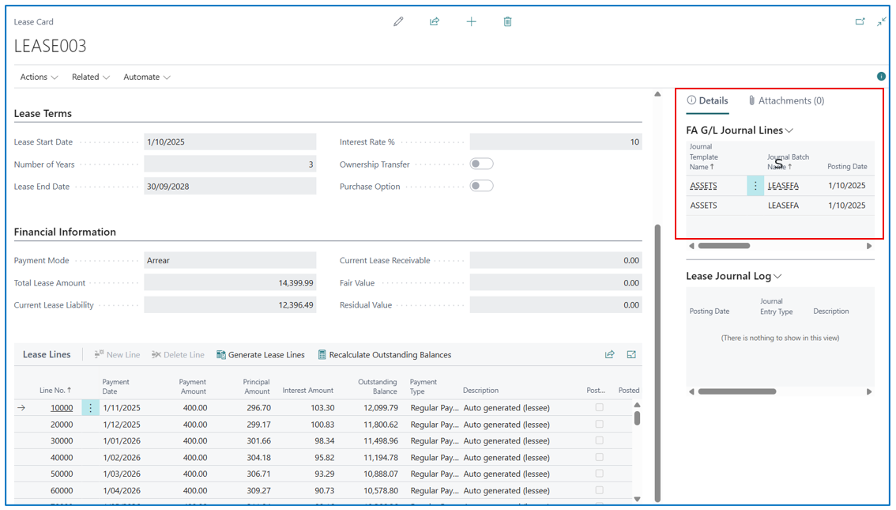Click the FA G/L Journal Lines horizontal scrollbar
This screenshot has height=510, width=896.
pyautogui.click(x=724, y=246)
